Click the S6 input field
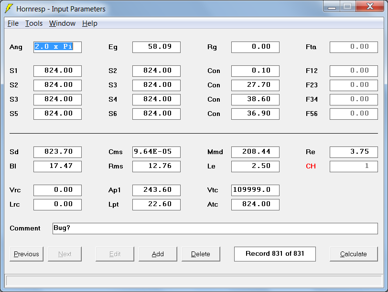This screenshot has width=388, height=292. point(156,114)
